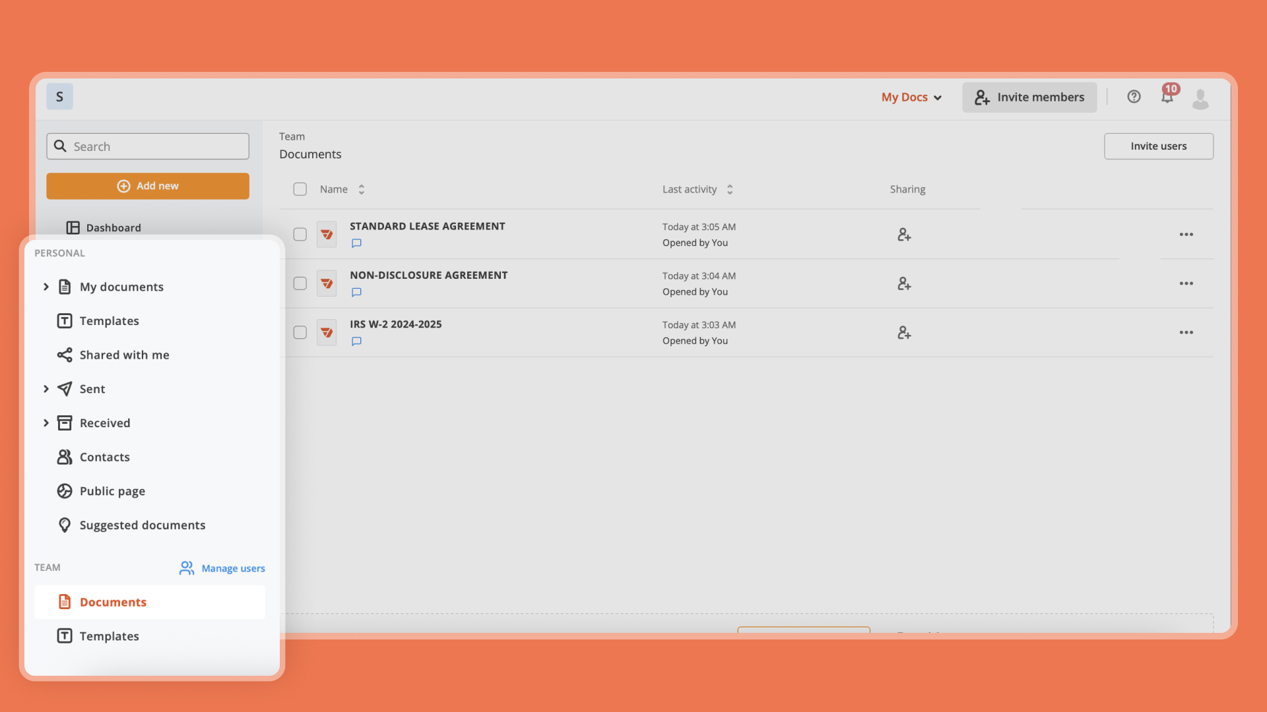Open the help icon in top bar
This screenshot has width=1267, height=712.
coord(1134,96)
